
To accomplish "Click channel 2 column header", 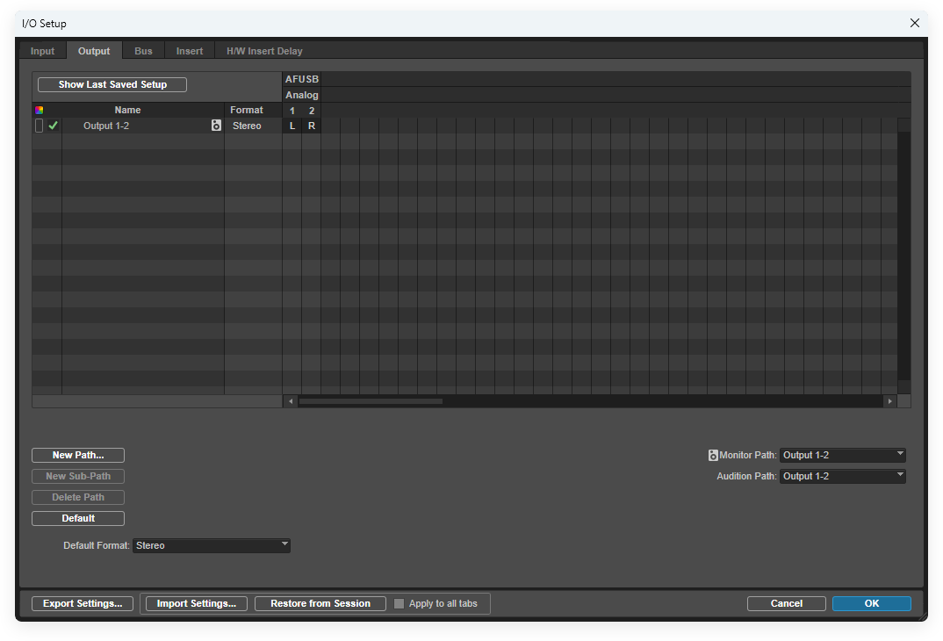I will pos(312,111).
